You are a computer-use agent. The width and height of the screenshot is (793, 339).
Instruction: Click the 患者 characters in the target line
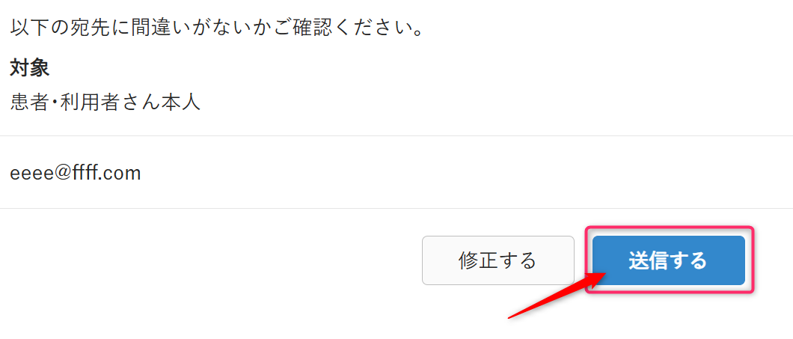(30, 103)
